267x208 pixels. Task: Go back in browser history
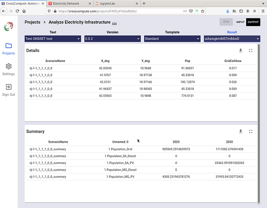pos(4,11)
